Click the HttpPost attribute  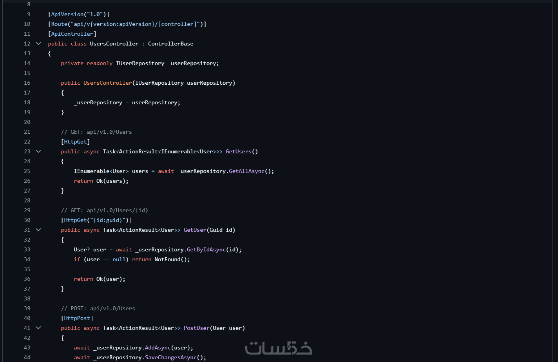[x=77, y=318]
